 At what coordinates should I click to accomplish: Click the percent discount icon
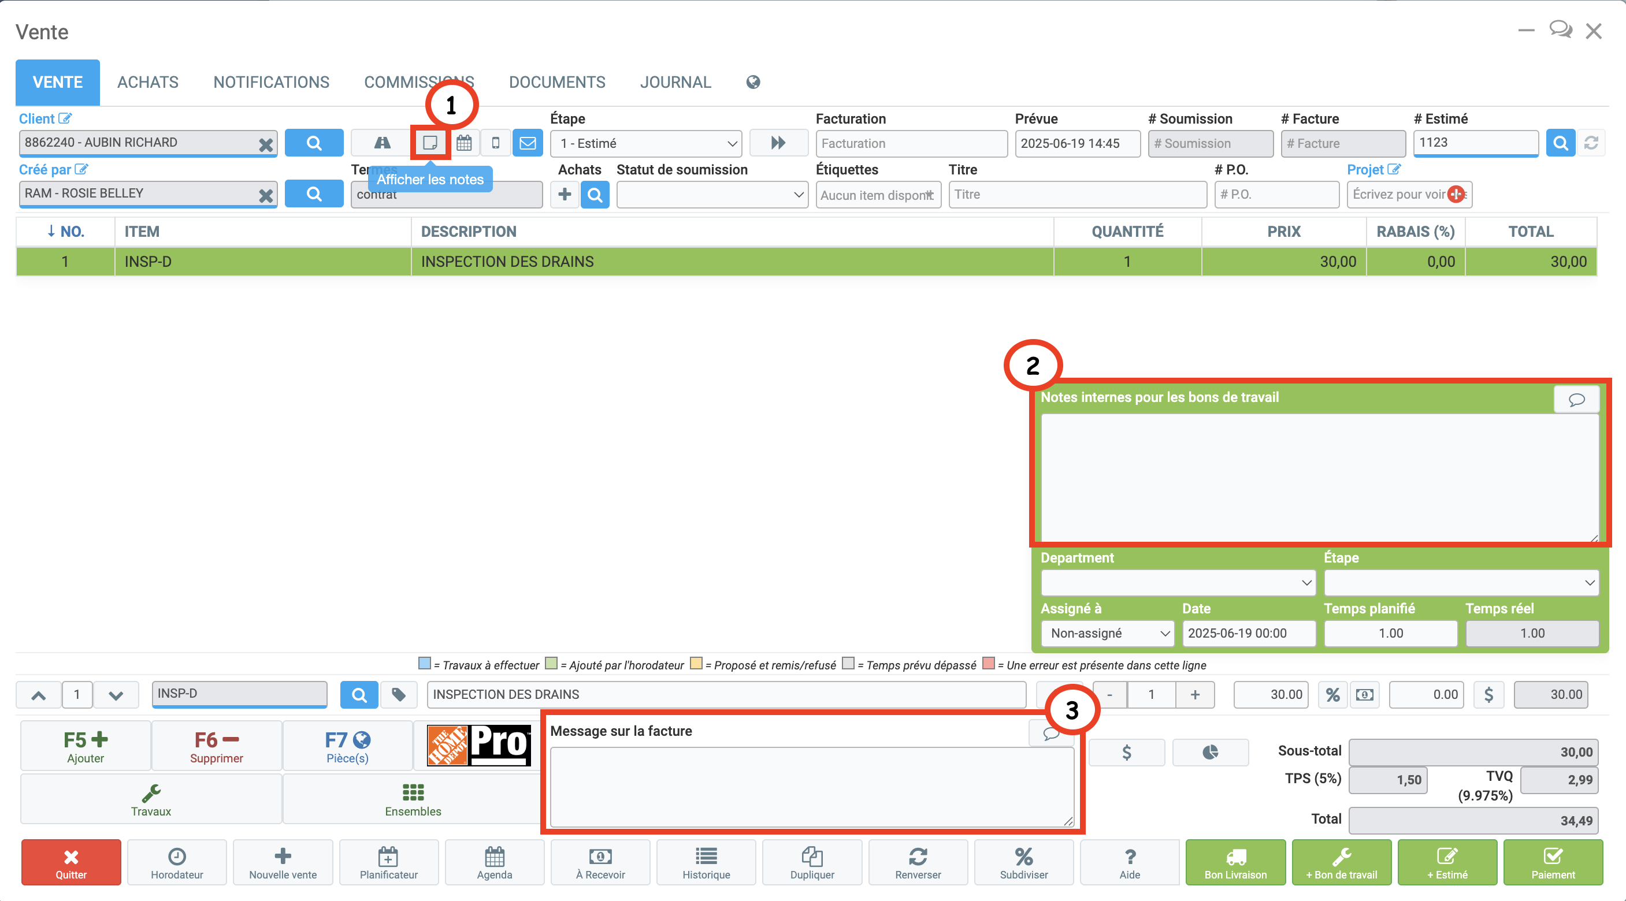[1332, 695]
